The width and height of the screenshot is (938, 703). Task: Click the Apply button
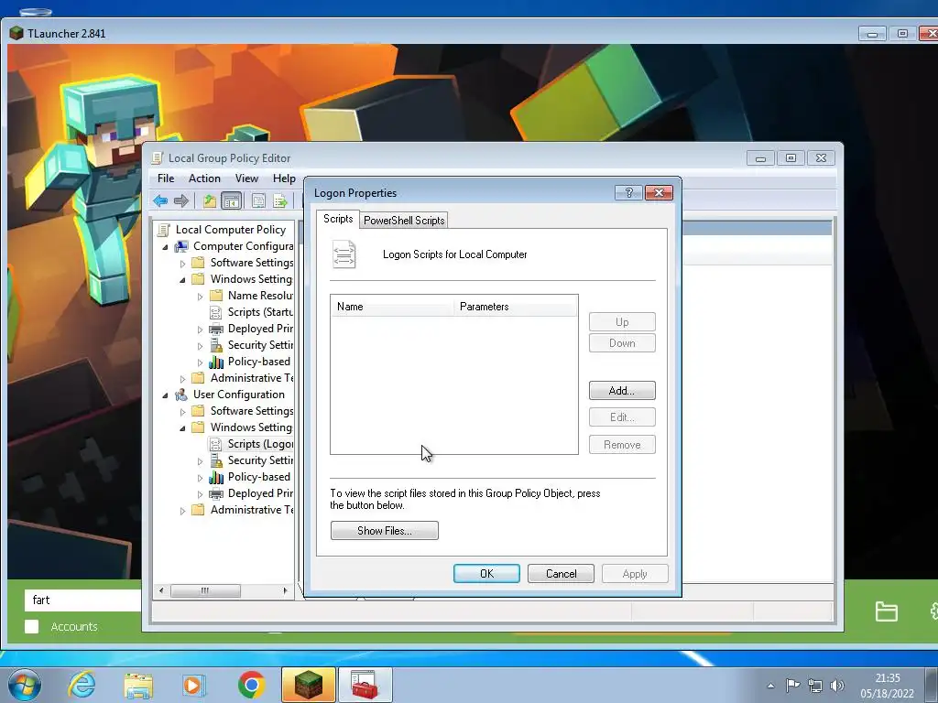tap(635, 573)
